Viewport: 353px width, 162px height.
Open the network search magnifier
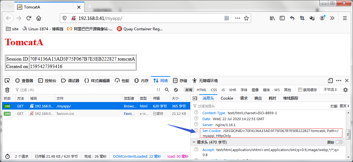pyautogui.click(x=167, y=90)
